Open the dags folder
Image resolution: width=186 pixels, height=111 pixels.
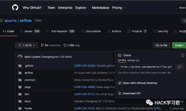pos(27,87)
